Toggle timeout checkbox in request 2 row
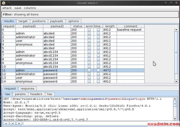Screen dimensions: 180x127 point(98,37)
